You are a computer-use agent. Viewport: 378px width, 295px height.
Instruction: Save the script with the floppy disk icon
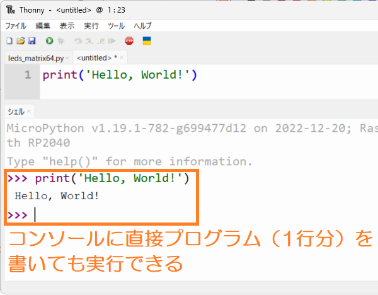(32, 41)
